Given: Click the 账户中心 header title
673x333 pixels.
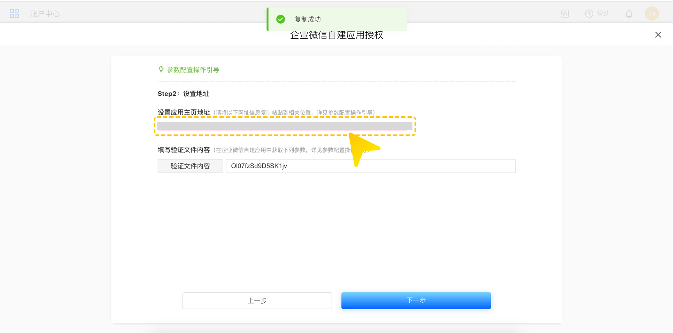Looking at the screenshot, I should point(45,14).
